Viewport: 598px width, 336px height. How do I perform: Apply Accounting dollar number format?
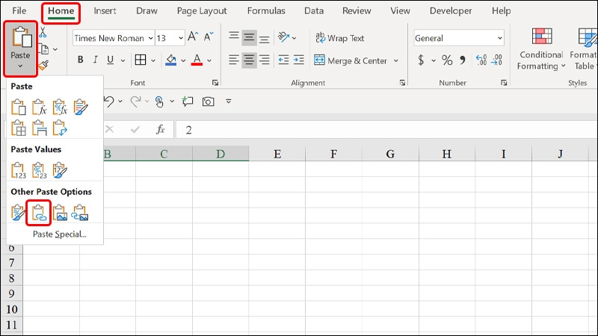(x=421, y=60)
